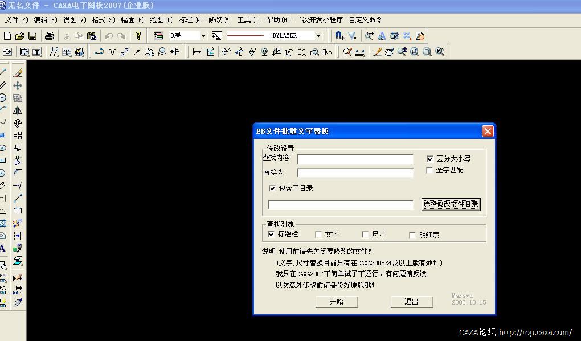Click the datum symbol circle-cross icon
This screenshot has height=341, width=581.
point(175,52)
